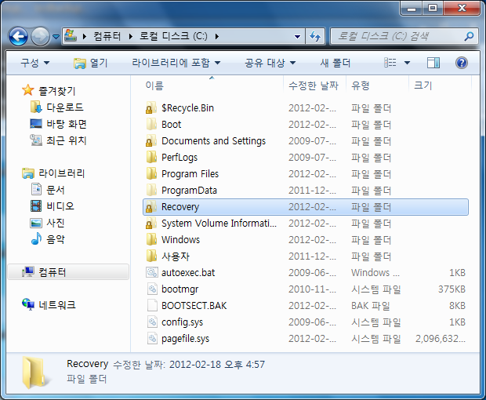Image resolution: width=486 pixels, height=400 pixels.
Task: Go back with the blue Back arrow
Action: (x=18, y=37)
